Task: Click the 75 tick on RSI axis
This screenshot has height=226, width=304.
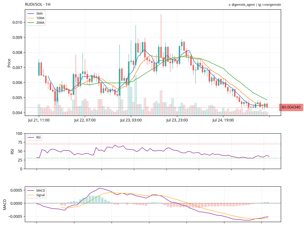Action: point(20,142)
